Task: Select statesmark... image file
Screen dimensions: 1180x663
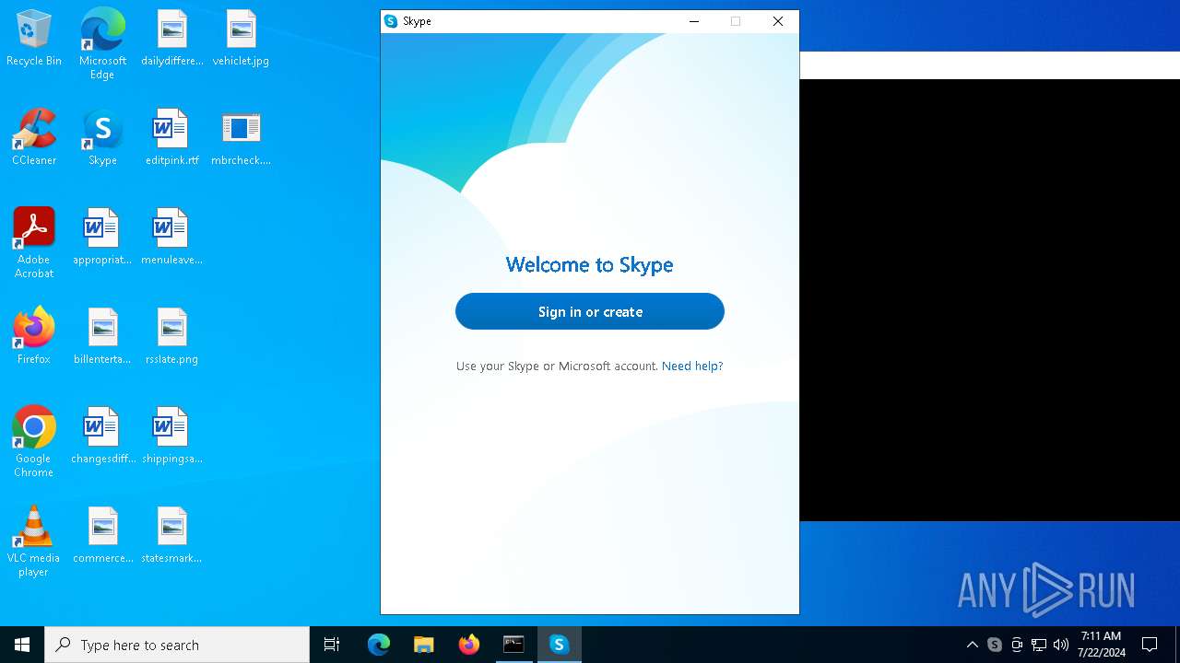Action: click(x=171, y=536)
